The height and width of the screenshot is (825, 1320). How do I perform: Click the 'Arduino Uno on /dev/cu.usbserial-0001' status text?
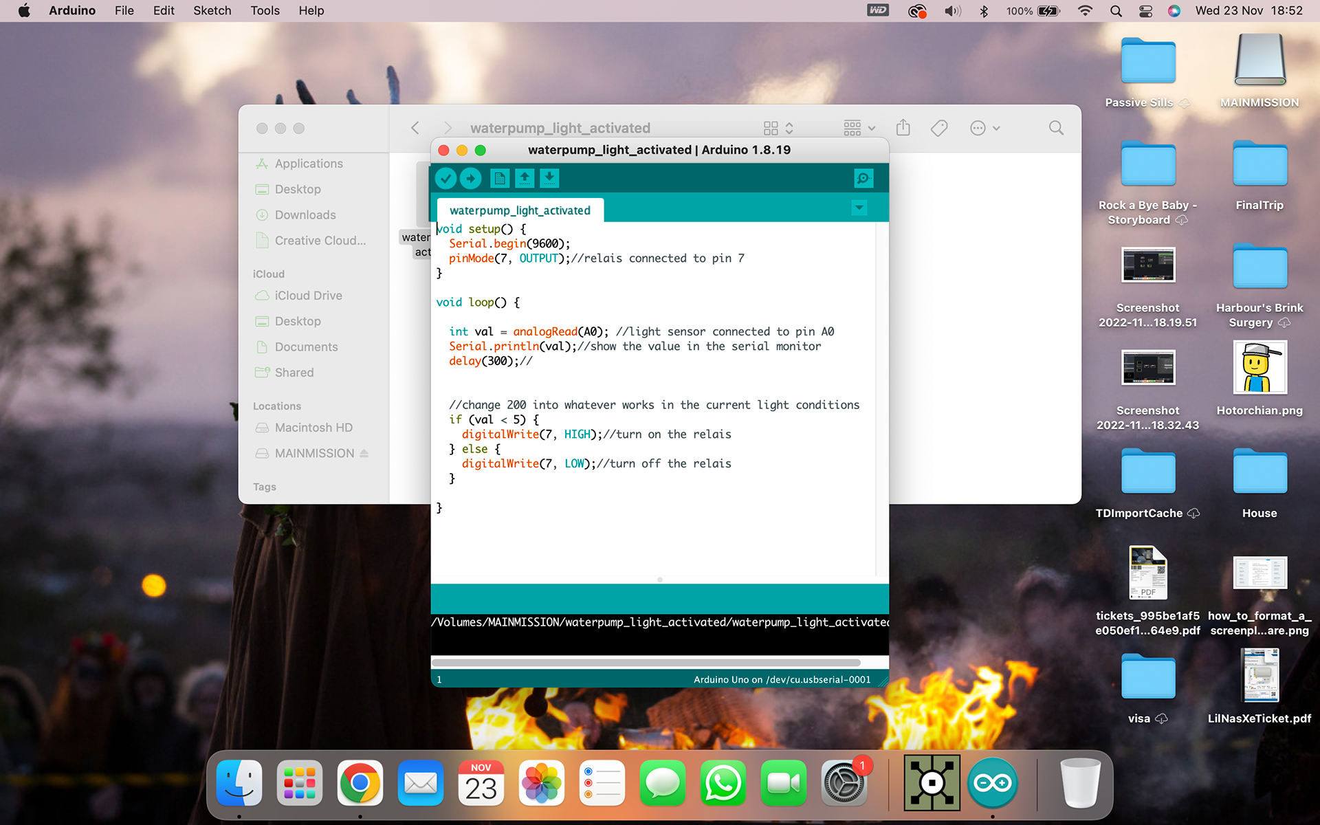(782, 679)
